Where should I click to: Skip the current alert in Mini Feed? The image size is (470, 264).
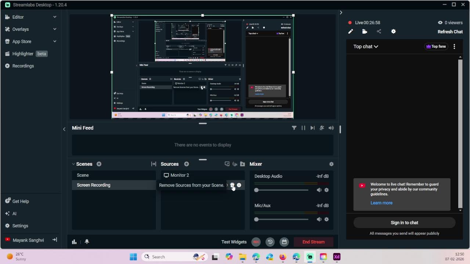point(312,128)
